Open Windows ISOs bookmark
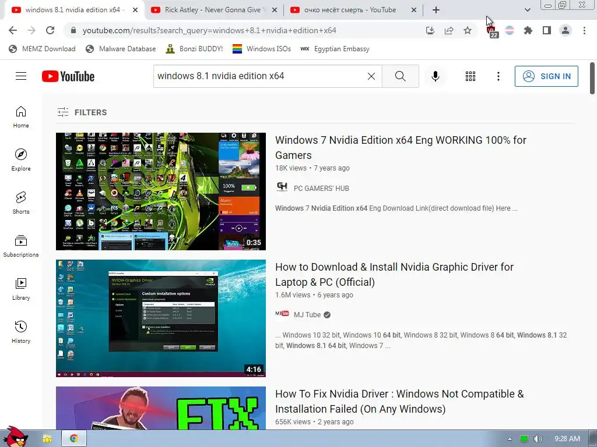Image resolution: width=597 pixels, height=447 pixels. pyautogui.click(x=262, y=49)
